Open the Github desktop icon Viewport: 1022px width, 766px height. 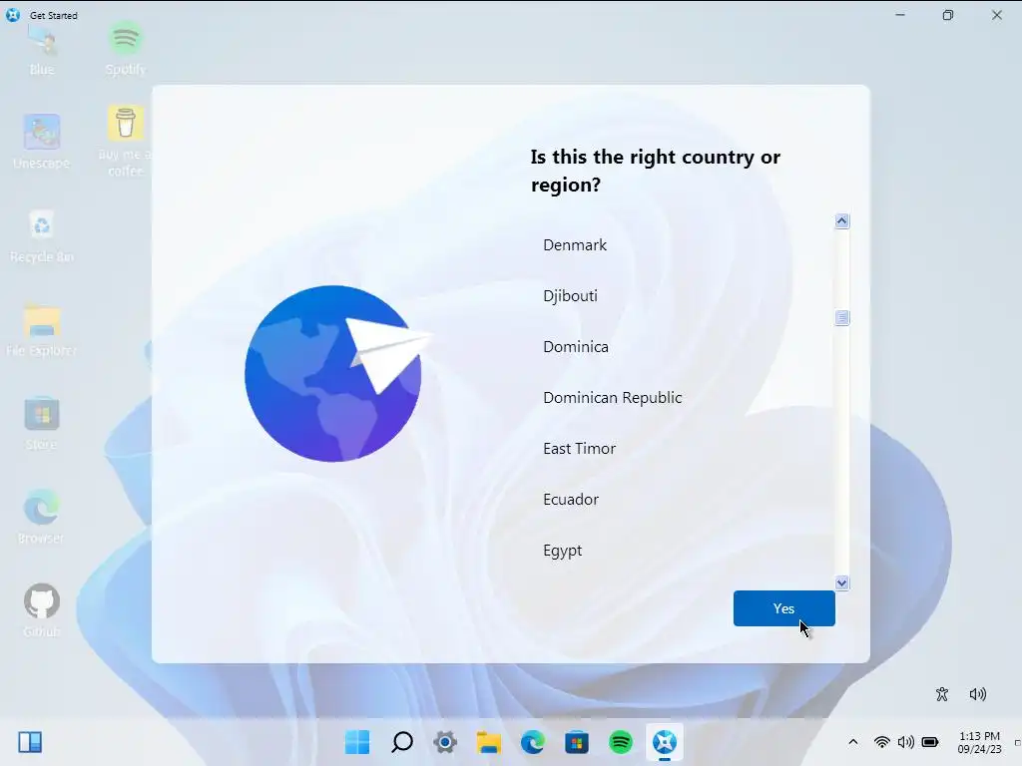42,609
